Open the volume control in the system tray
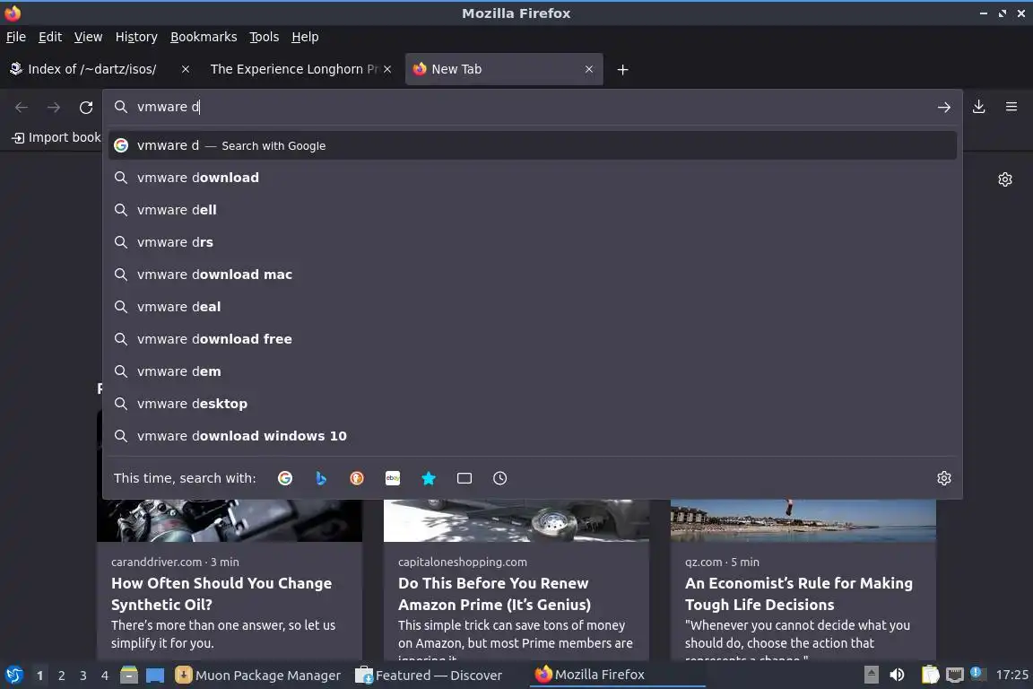 [x=897, y=675]
